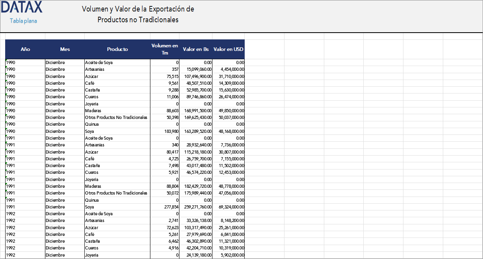Image resolution: width=483 pixels, height=259 pixels.
Task: Select the Azúcar 1990 row's USD value 31,710,000.00
Action: pyautogui.click(x=229, y=76)
